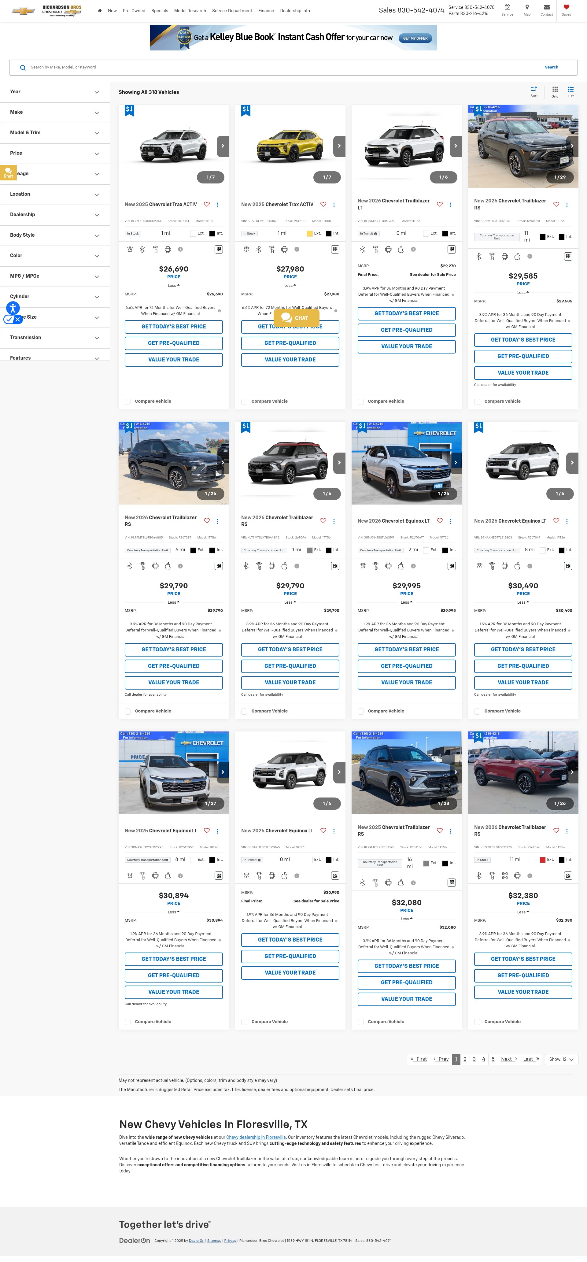Expand the Make filter
Image resolution: width=587 pixels, height=1262 pixels.
(55, 113)
